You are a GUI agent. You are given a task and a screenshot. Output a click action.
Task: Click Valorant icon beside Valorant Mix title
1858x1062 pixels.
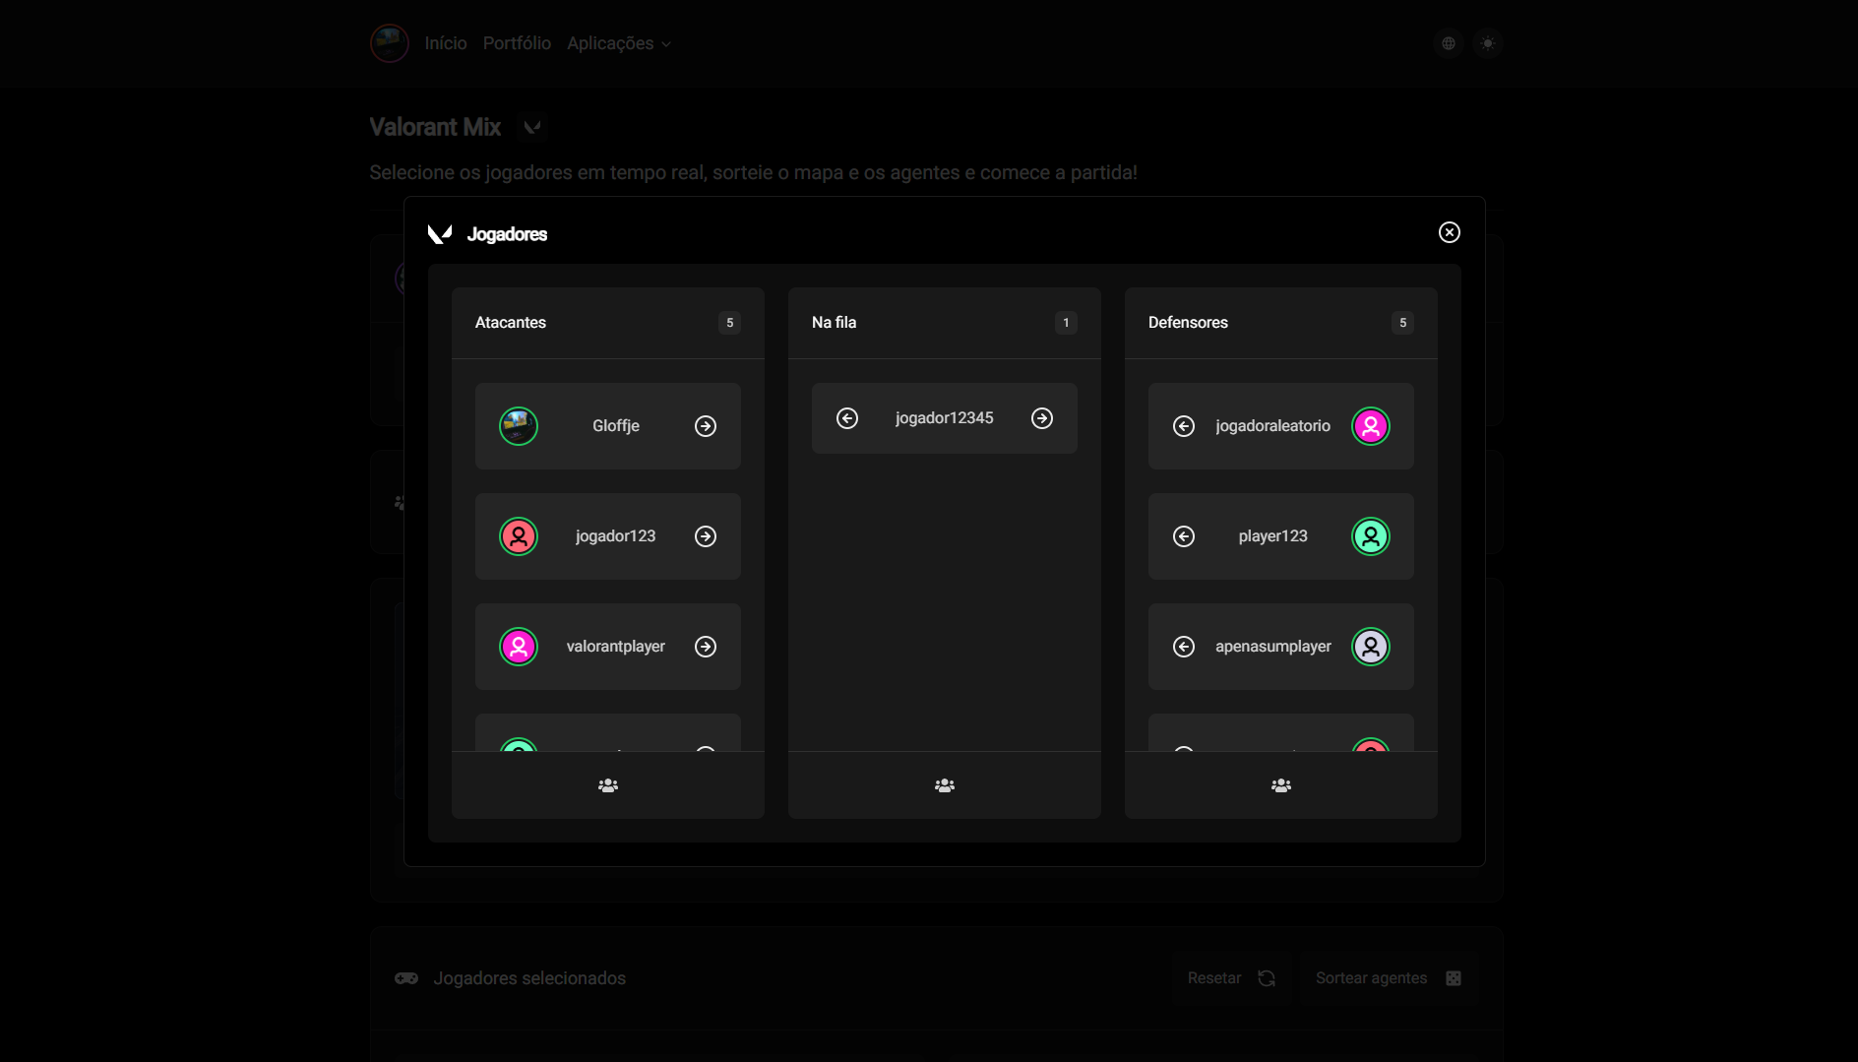[x=532, y=127]
